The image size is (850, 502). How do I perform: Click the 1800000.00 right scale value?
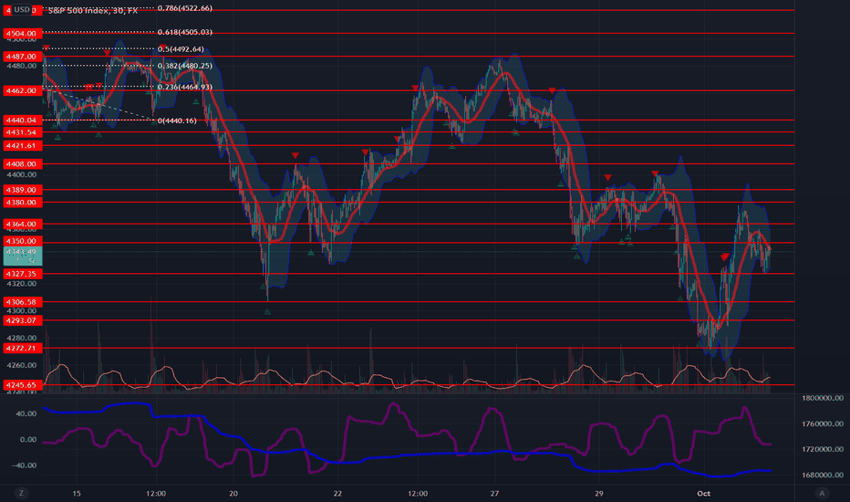click(x=823, y=398)
